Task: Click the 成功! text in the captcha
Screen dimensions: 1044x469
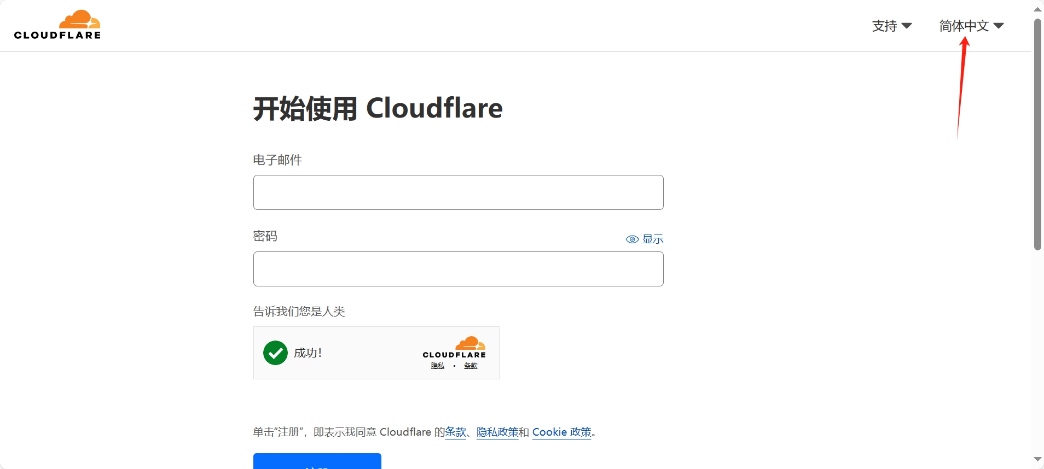Action: [308, 353]
